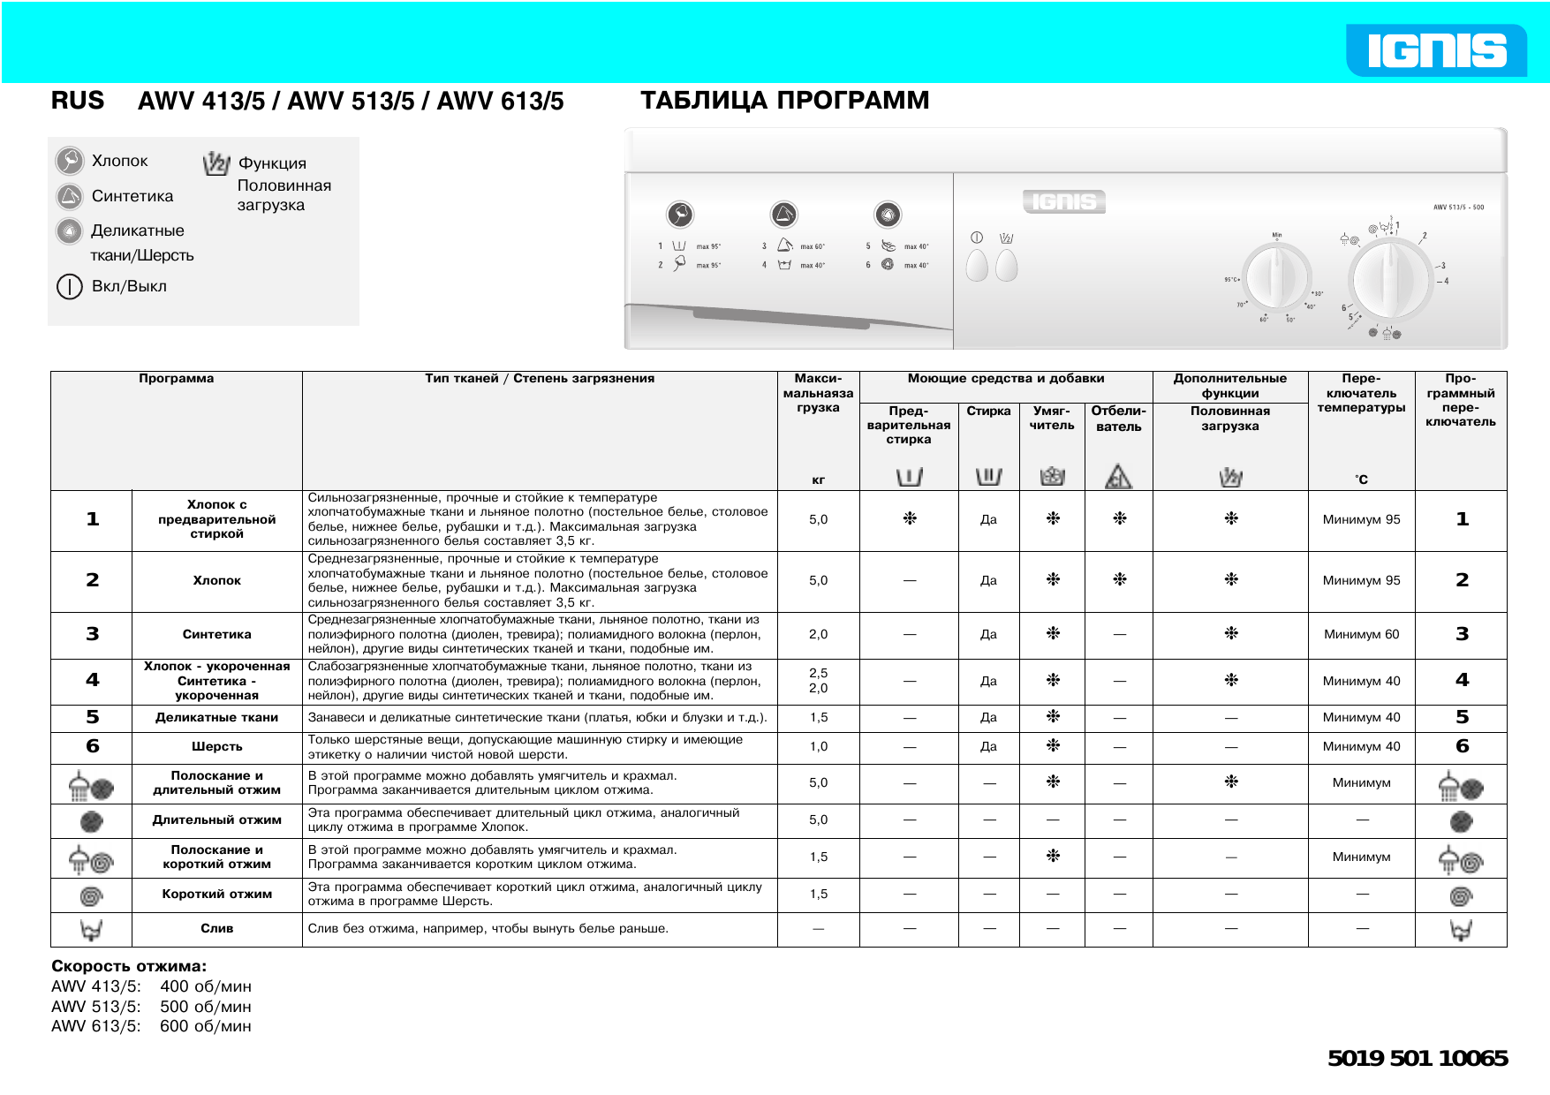The image size is (1550, 1095).
Task: Click the IGNIS logo in the cyan banner
Action: [1437, 50]
